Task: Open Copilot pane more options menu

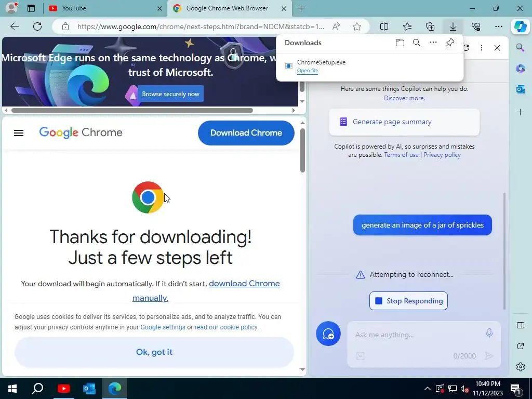Action: pyautogui.click(x=481, y=48)
